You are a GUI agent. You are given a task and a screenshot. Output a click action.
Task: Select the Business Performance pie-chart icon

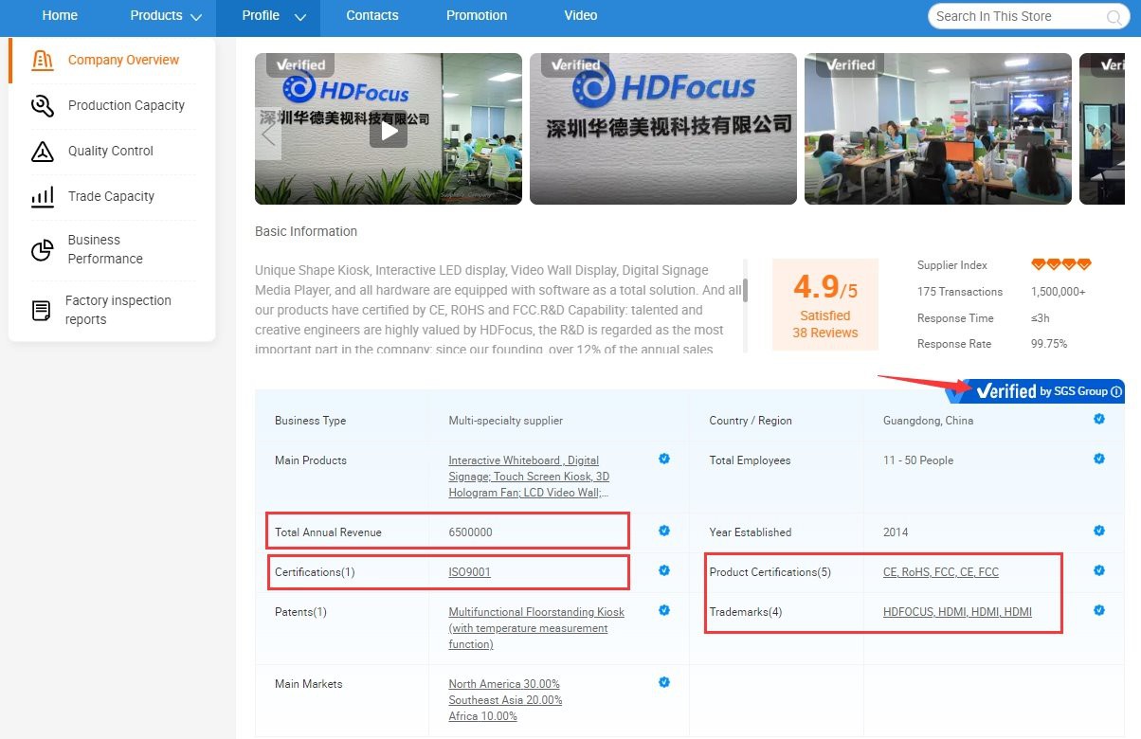[x=43, y=248]
